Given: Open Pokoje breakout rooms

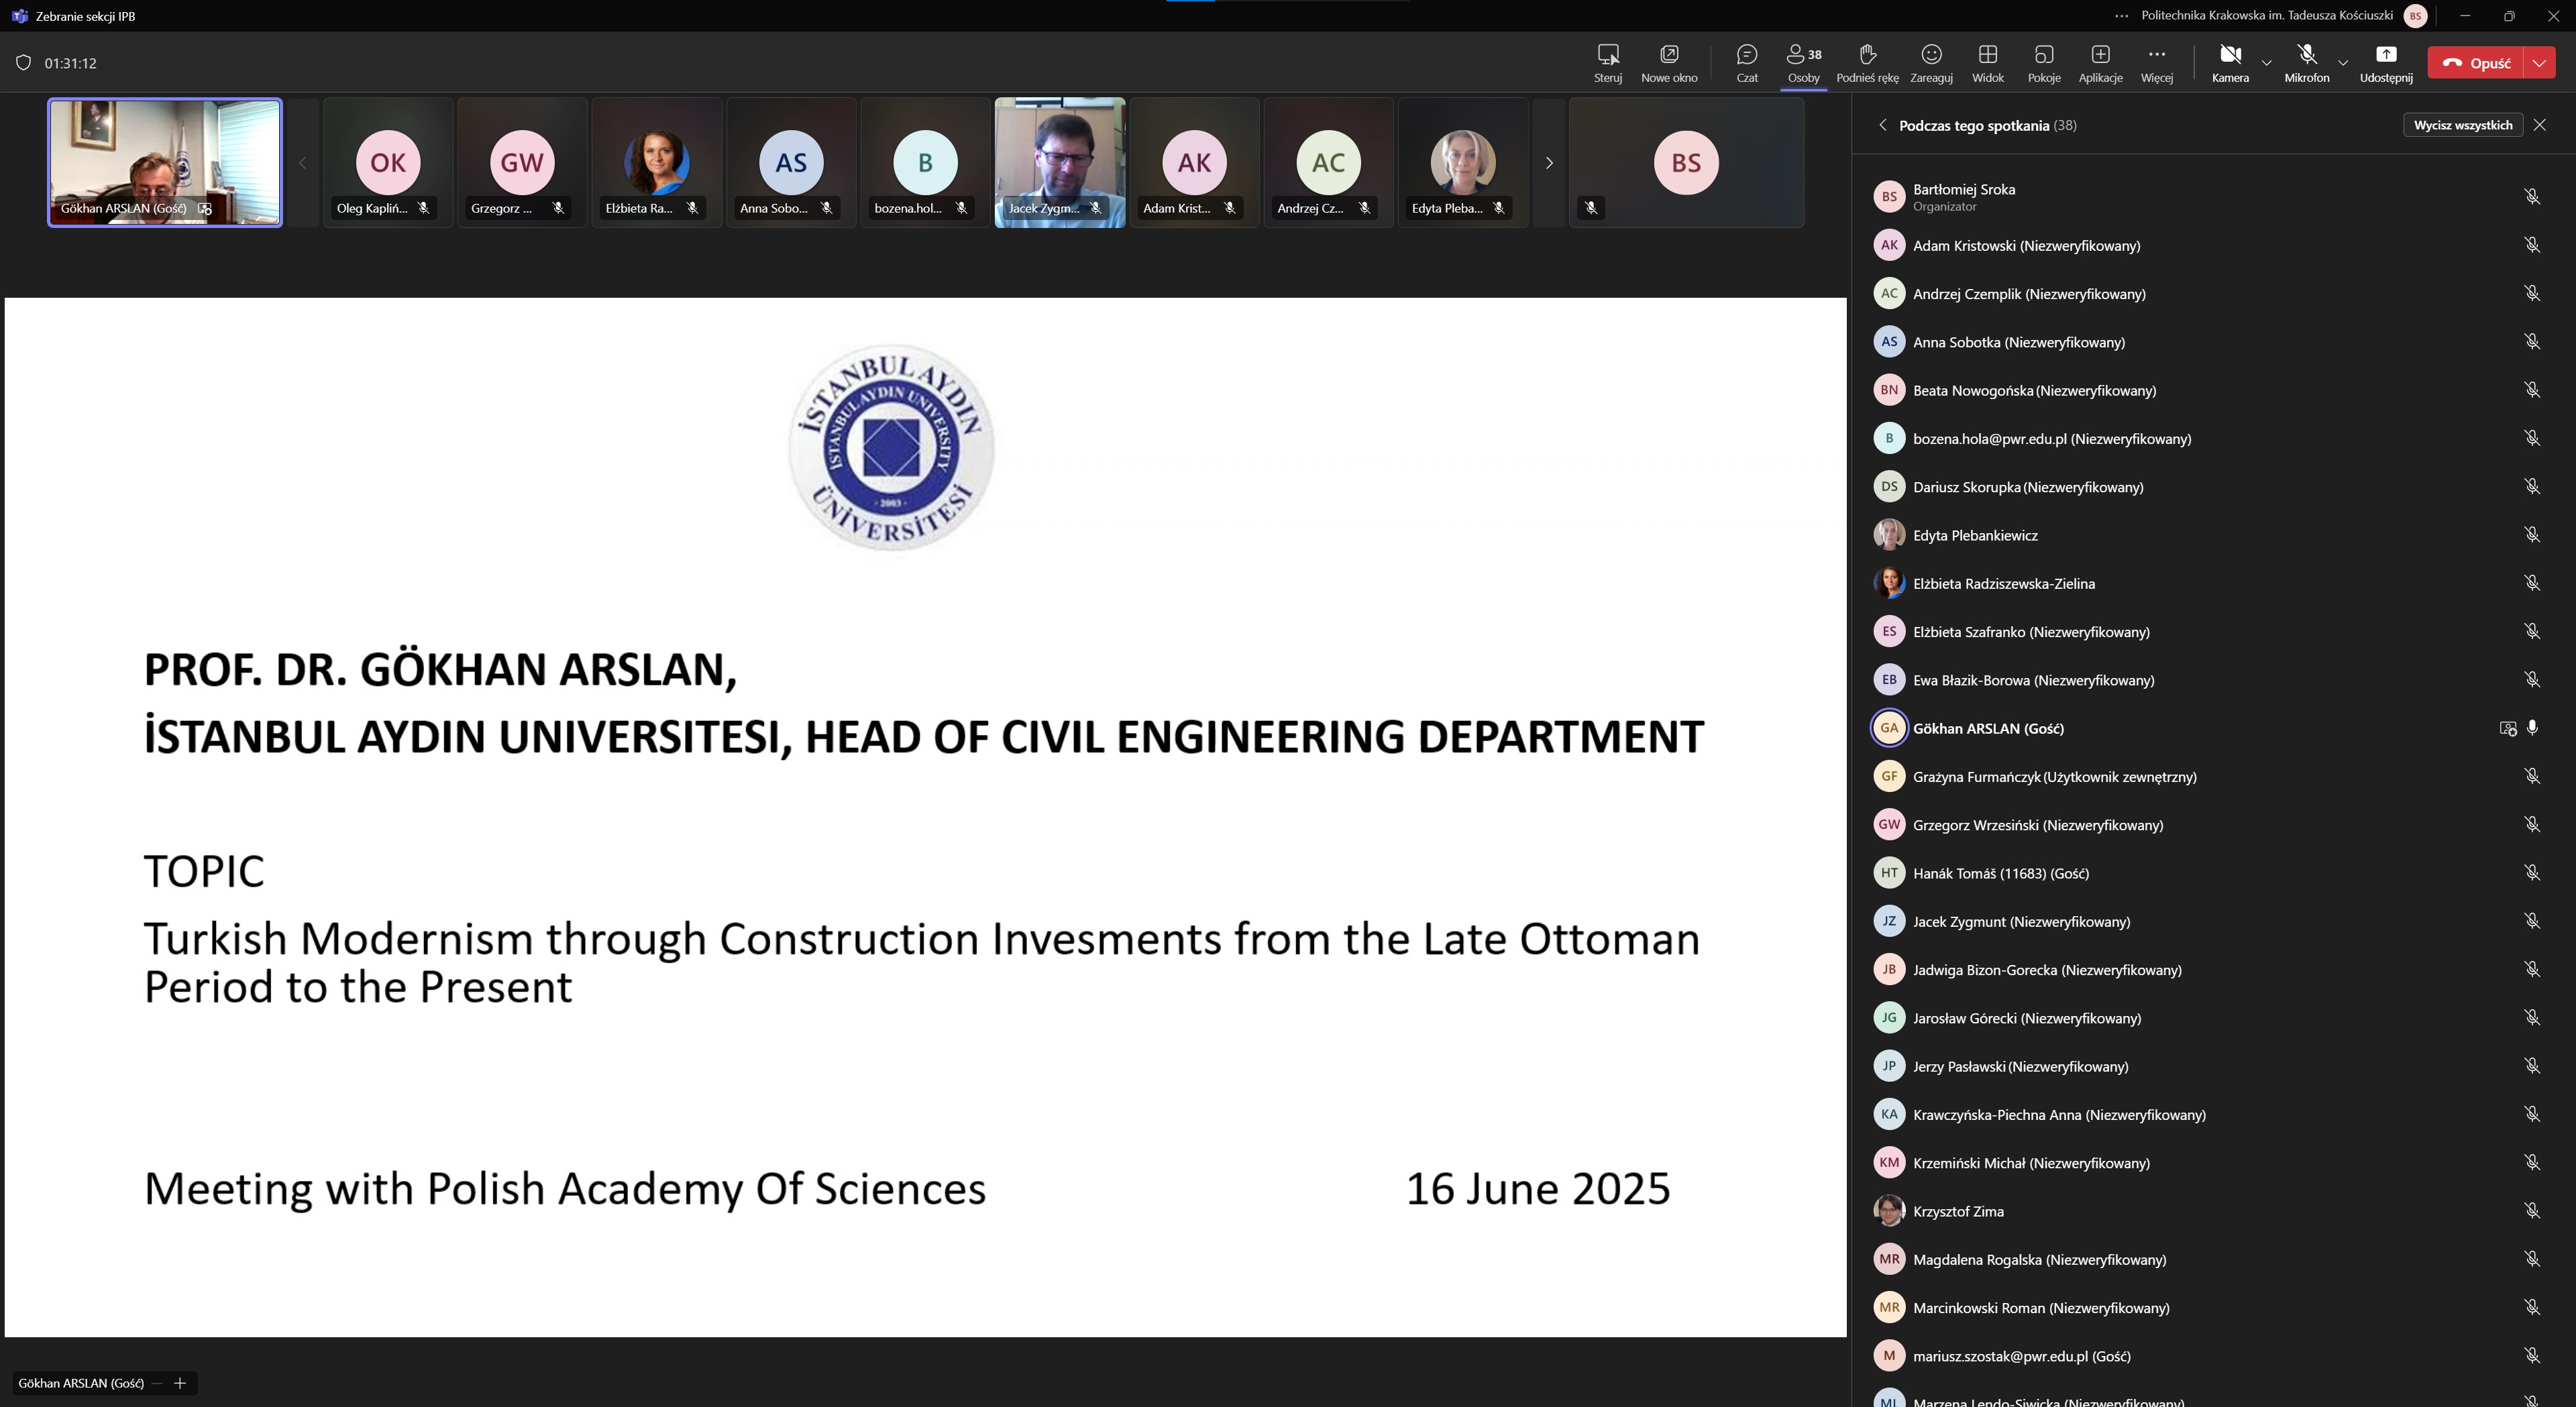Looking at the screenshot, I should [x=2043, y=62].
